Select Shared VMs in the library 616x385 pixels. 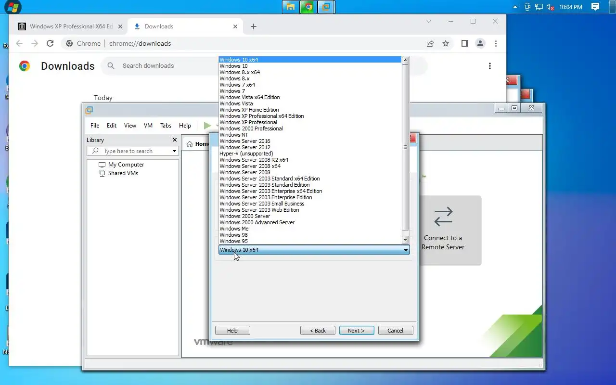[123, 173]
